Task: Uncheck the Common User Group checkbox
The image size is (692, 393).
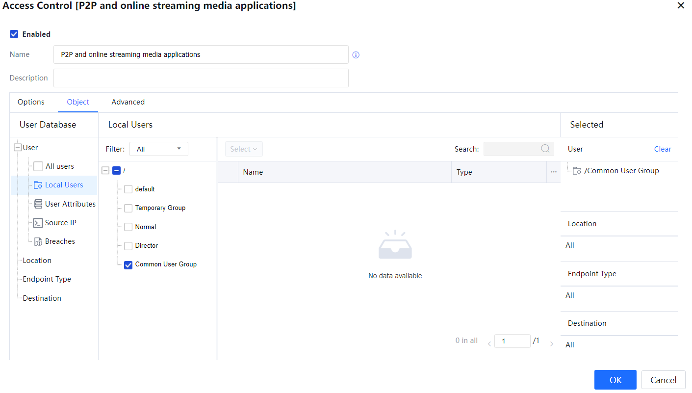Action: pos(128,265)
